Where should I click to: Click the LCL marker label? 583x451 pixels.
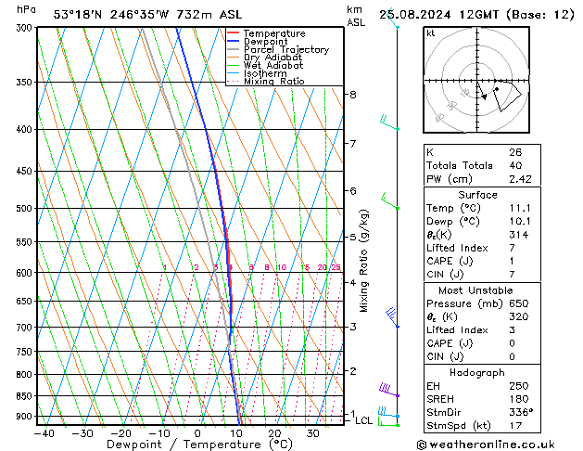[363, 421]
